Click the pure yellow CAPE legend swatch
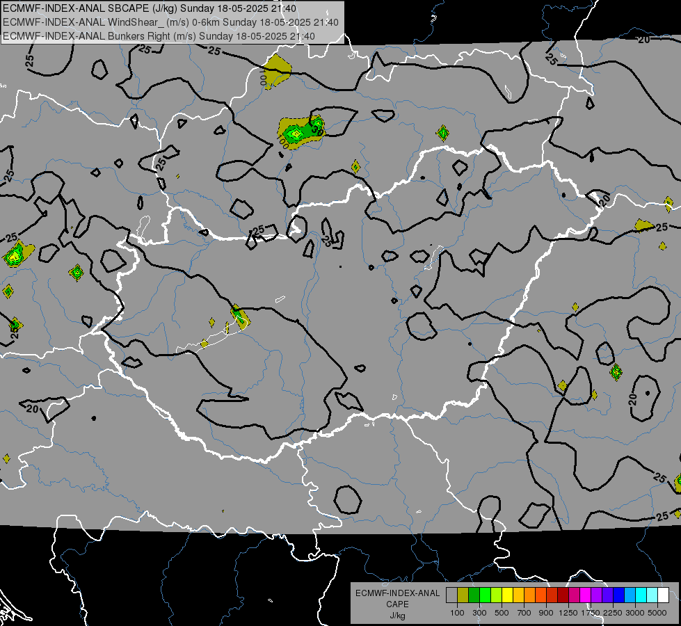Viewport: 681px width, 626px height. (x=507, y=595)
